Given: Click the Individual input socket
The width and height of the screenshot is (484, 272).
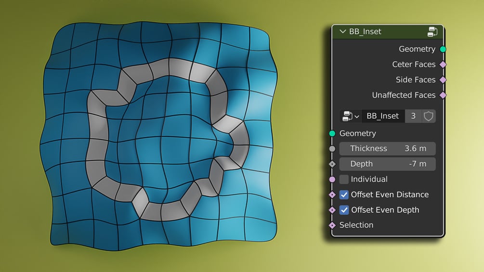Looking at the screenshot, I should point(332,179).
